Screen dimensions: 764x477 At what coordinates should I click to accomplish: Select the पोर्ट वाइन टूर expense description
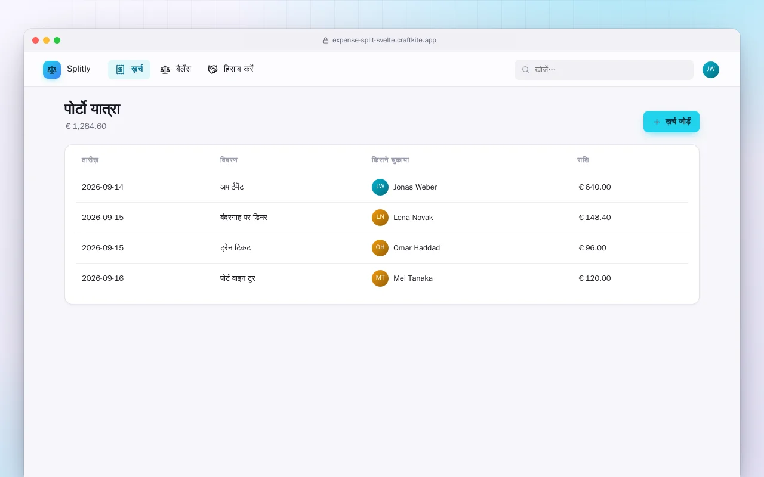coord(238,278)
